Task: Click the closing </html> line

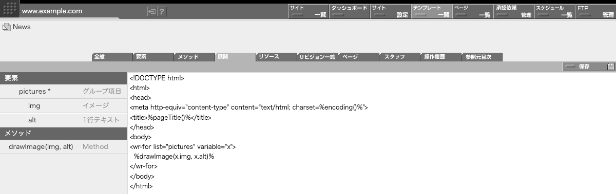Action: (x=141, y=186)
